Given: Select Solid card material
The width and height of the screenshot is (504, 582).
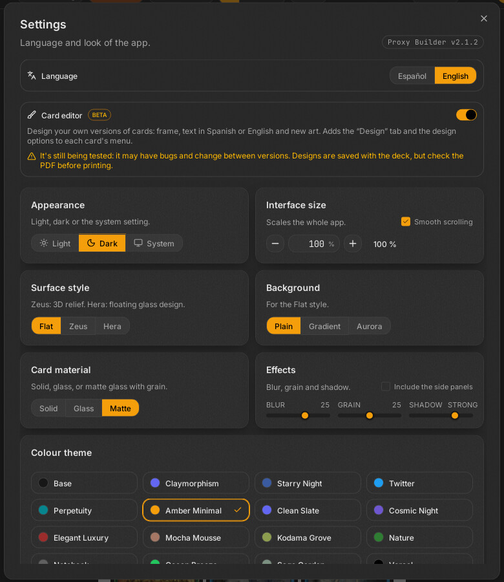Looking at the screenshot, I should (x=48, y=408).
